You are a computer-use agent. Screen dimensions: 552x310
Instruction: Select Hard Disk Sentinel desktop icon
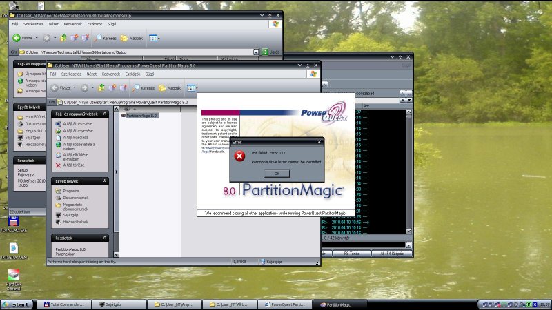(14, 280)
